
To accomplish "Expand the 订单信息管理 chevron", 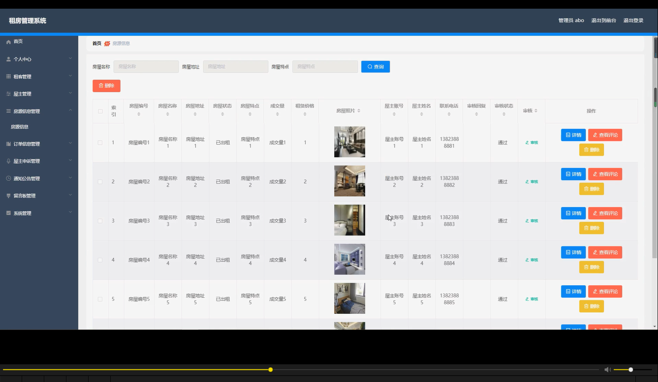I will 70,143.
